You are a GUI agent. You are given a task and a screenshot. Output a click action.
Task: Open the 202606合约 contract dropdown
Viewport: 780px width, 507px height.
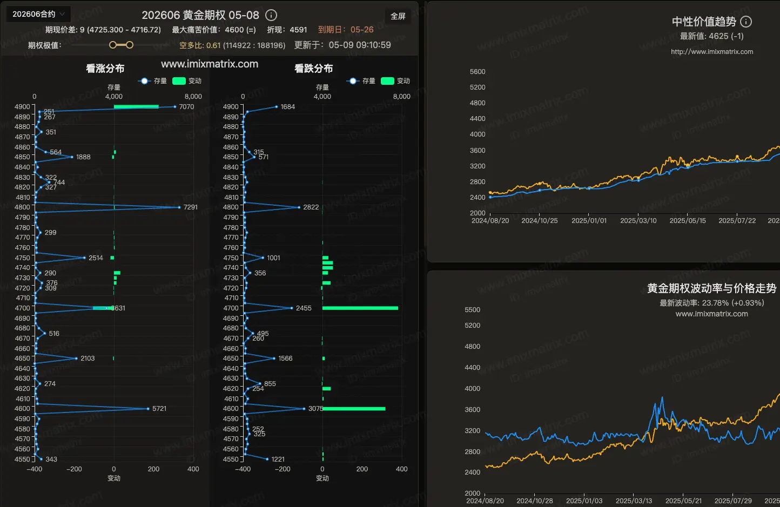(38, 14)
